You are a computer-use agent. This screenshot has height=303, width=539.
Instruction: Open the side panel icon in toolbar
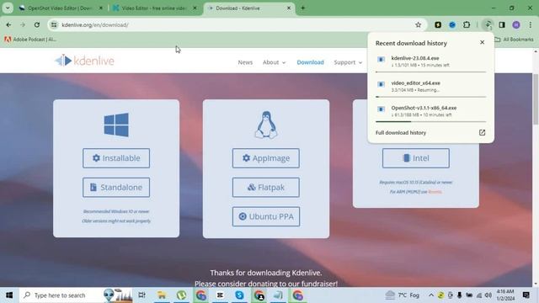coord(502,24)
